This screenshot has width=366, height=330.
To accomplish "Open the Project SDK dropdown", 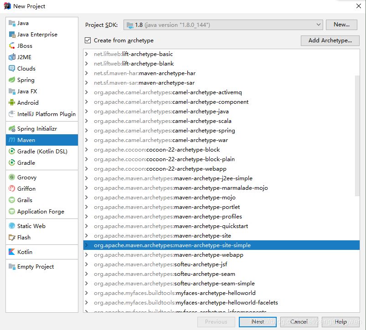I will (x=223, y=25).
